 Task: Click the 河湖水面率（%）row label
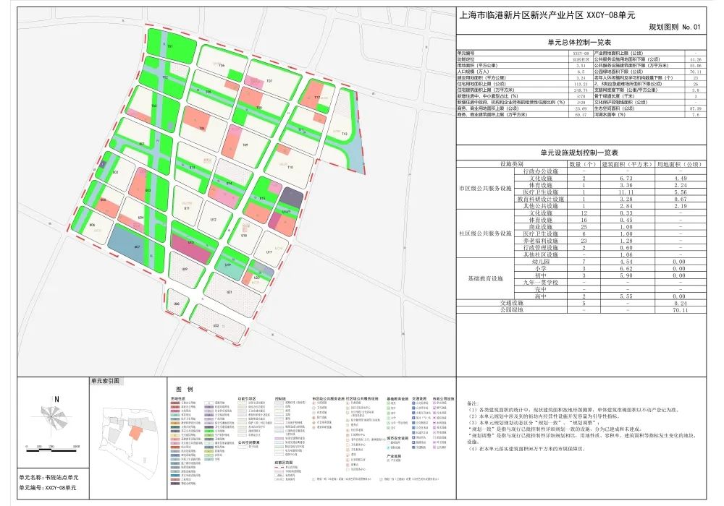click(x=610, y=115)
